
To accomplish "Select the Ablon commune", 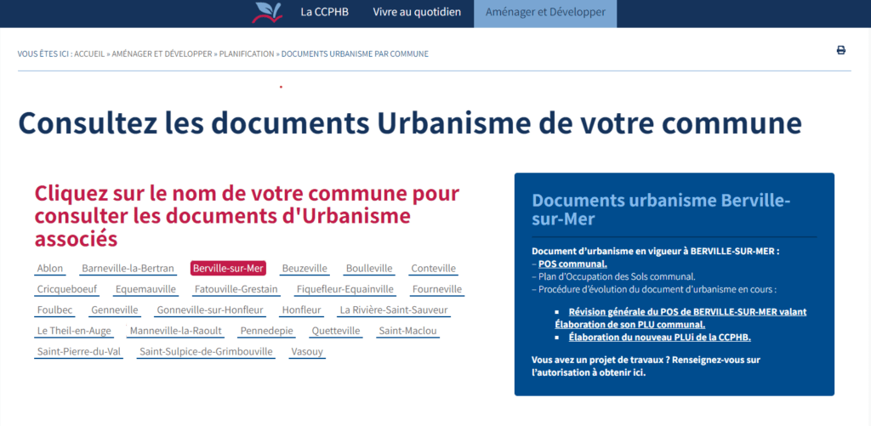I will coord(50,269).
